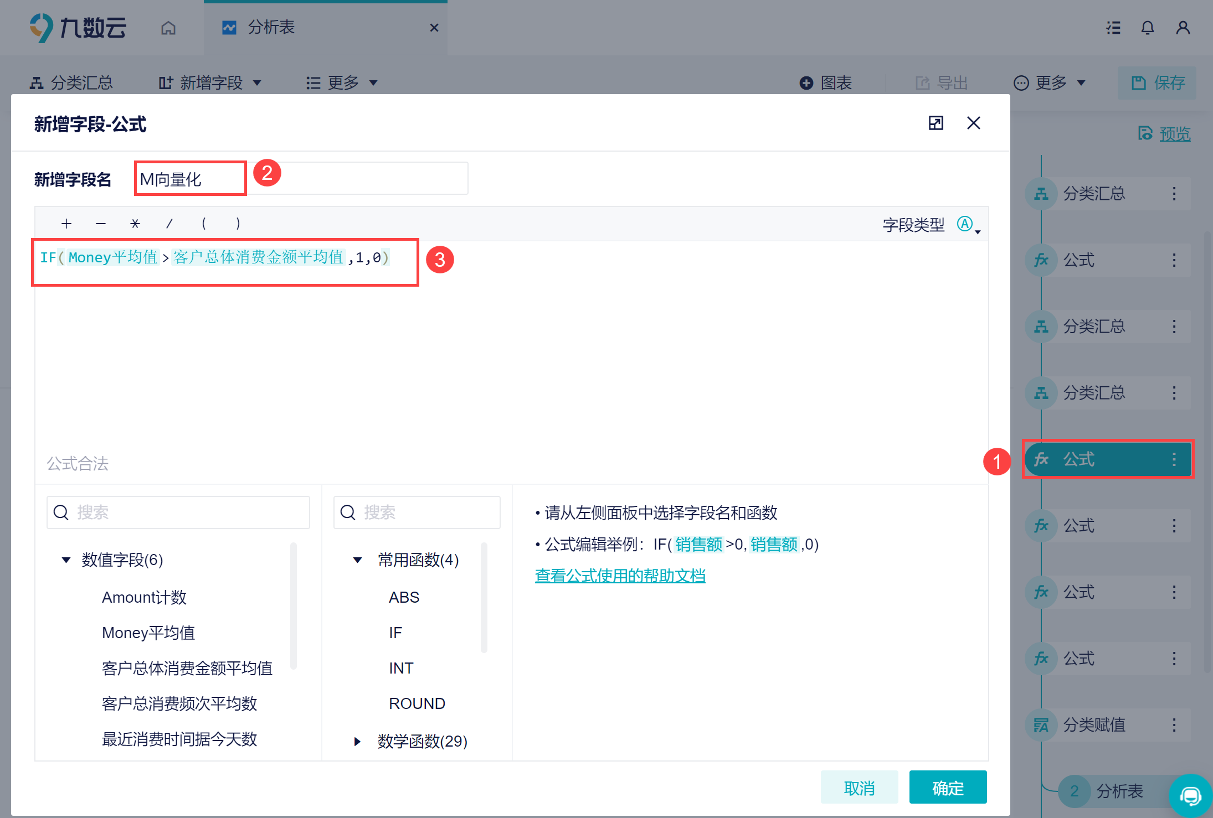Click the home icon in top bar
The width and height of the screenshot is (1213, 818).
click(x=168, y=28)
